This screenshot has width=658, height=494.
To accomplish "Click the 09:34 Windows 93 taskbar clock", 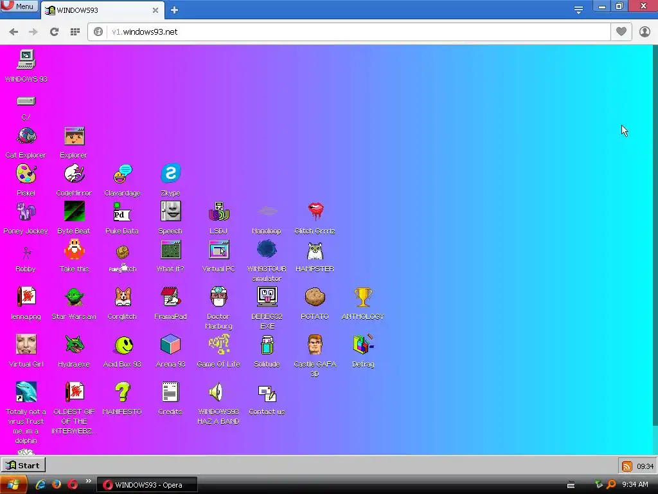I will 645,466.
